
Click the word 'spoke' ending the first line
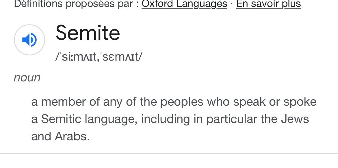(x=300, y=102)
